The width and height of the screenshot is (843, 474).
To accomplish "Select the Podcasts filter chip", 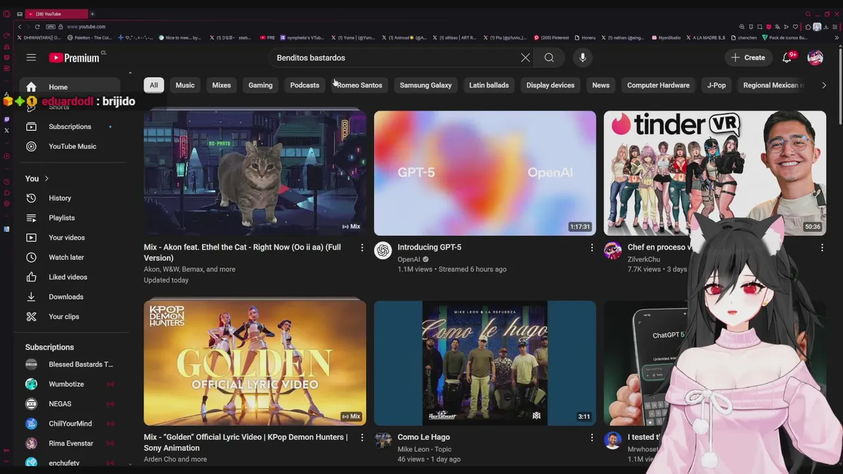I will click(304, 85).
